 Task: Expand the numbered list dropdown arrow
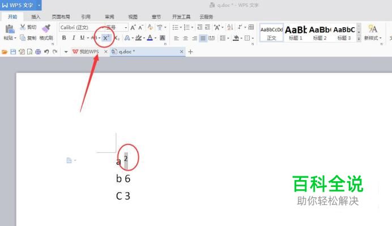[x=192, y=27]
